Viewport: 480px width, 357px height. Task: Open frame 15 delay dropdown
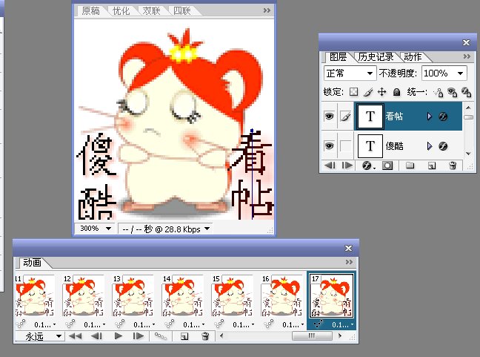[x=244, y=324]
